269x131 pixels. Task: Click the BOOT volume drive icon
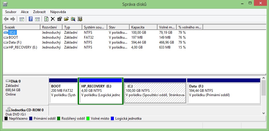tap(6, 37)
